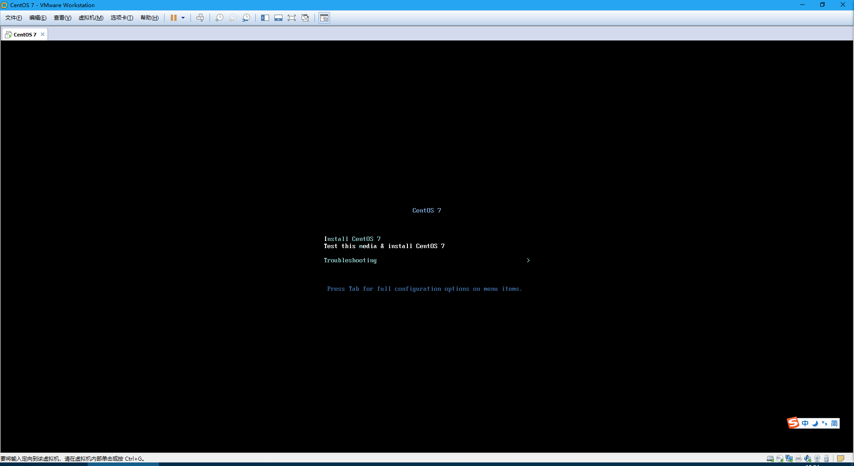Open the message log note icon
The height and width of the screenshot is (466, 854).
click(x=841, y=458)
